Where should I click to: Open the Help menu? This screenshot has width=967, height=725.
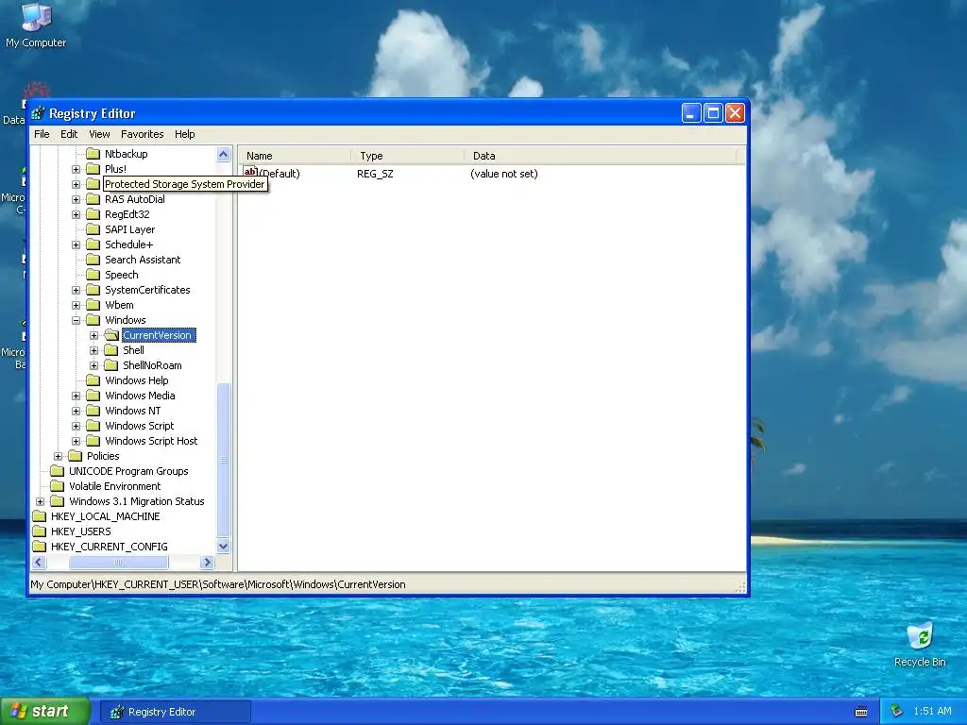pyautogui.click(x=184, y=134)
